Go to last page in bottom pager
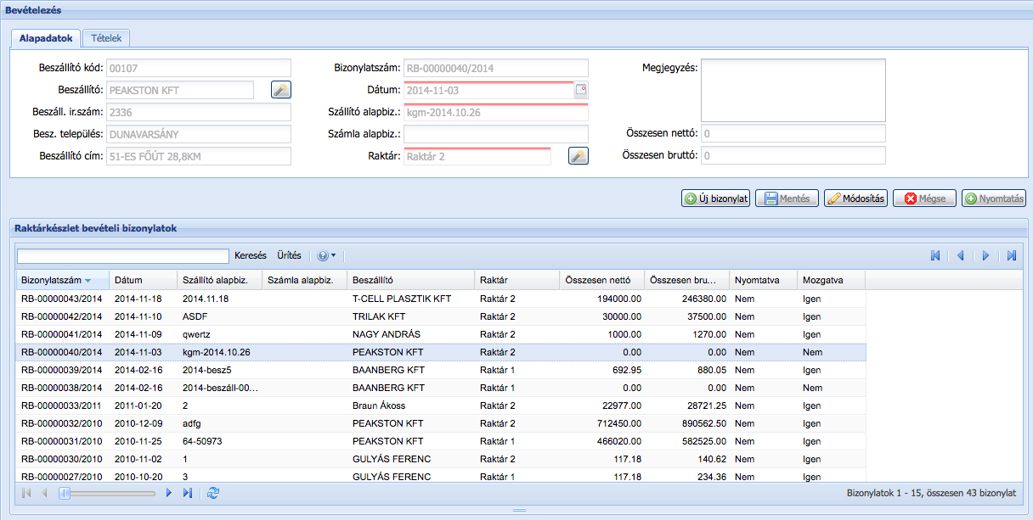 (188, 493)
